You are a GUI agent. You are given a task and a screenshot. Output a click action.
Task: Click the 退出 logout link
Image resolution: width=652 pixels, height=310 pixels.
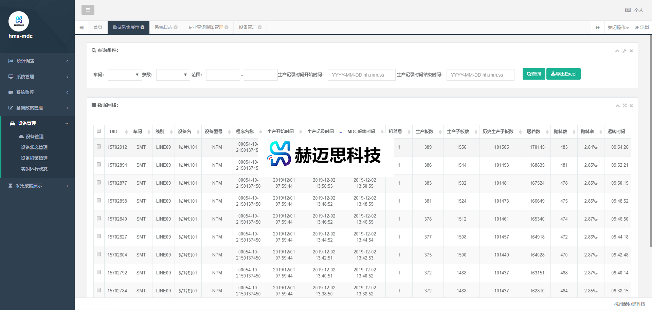642,27
